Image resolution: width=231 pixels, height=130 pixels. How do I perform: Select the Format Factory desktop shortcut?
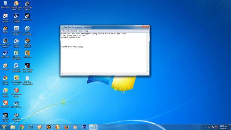click(16, 43)
